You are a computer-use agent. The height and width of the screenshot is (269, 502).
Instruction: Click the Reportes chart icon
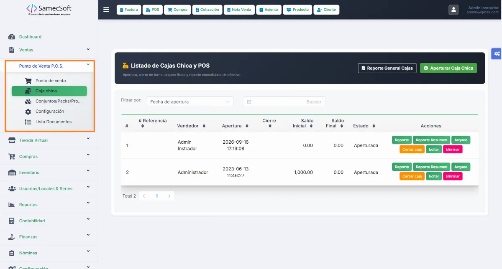coord(12,205)
